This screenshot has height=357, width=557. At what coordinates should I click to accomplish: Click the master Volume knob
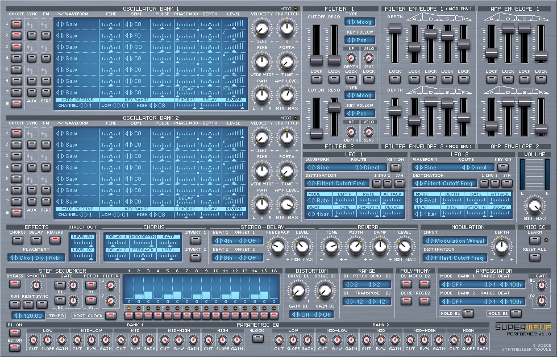pos(535,206)
